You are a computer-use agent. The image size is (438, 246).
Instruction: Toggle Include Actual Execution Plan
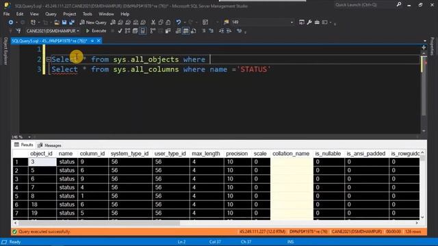153,31
